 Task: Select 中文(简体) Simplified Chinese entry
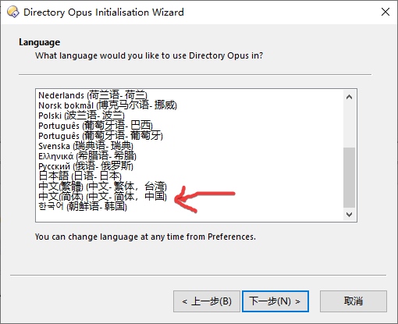[x=102, y=197]
